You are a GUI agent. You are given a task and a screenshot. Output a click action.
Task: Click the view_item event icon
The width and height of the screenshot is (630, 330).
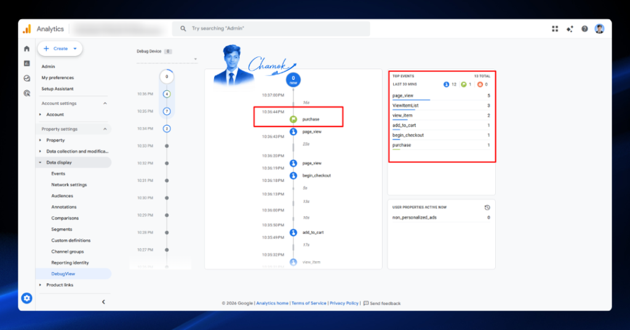coord(293,262)
